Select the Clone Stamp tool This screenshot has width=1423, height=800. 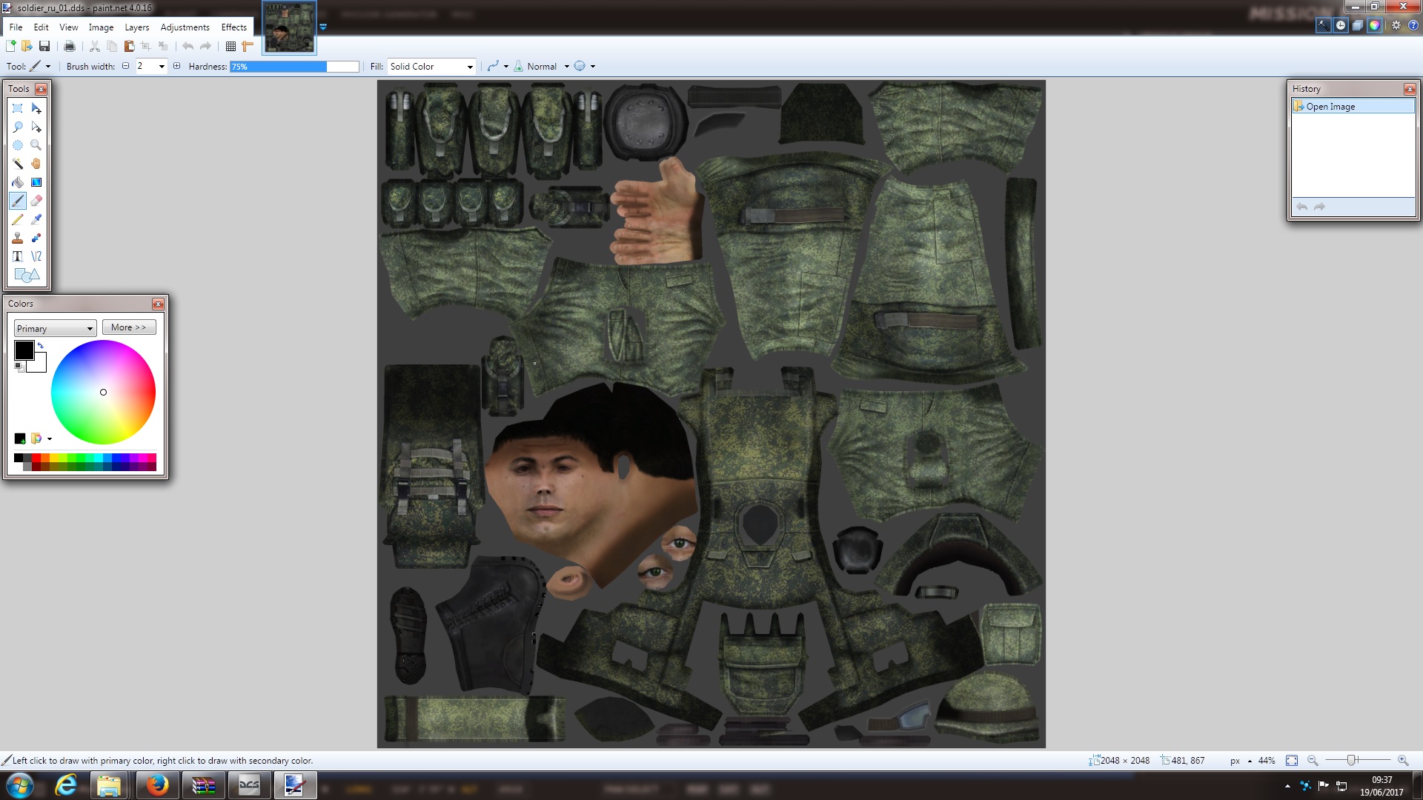pyautogui.click(x=18, y=238)
